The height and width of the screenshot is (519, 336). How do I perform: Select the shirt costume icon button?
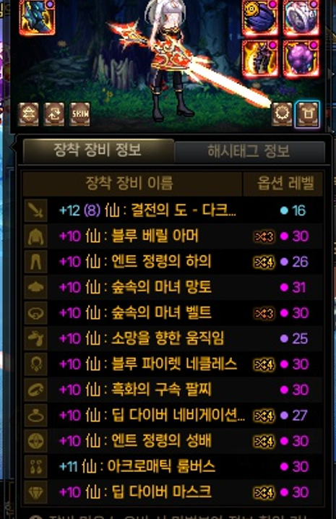pyautogui.click(x=308, y=114)
